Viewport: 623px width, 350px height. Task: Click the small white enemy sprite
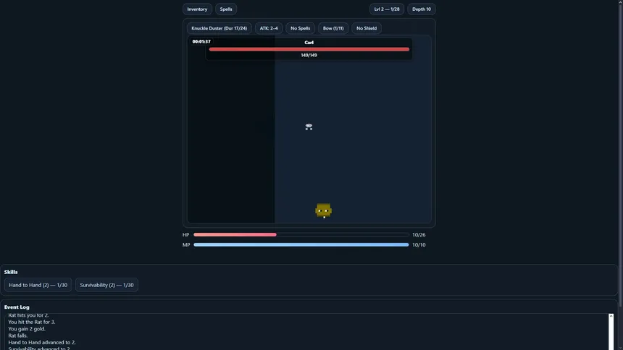[x=309, y=127]
